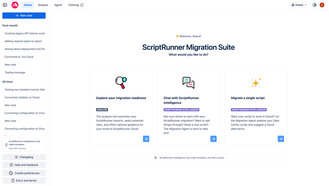Open 'Asking about deployment tool' chat
329x186 pixels.
[25, 49]
